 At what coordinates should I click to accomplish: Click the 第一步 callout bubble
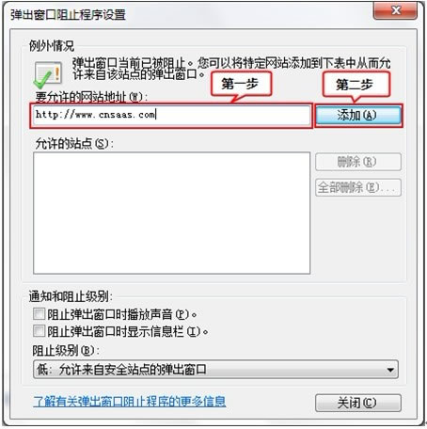point(241,84)
